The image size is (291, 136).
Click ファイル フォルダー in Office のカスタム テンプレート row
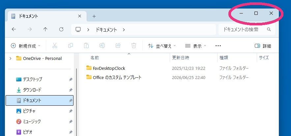234,77
